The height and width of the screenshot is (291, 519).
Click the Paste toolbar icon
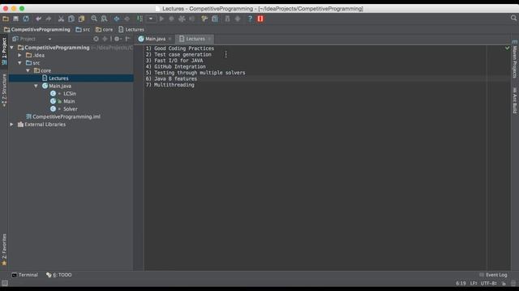point(81,19)
